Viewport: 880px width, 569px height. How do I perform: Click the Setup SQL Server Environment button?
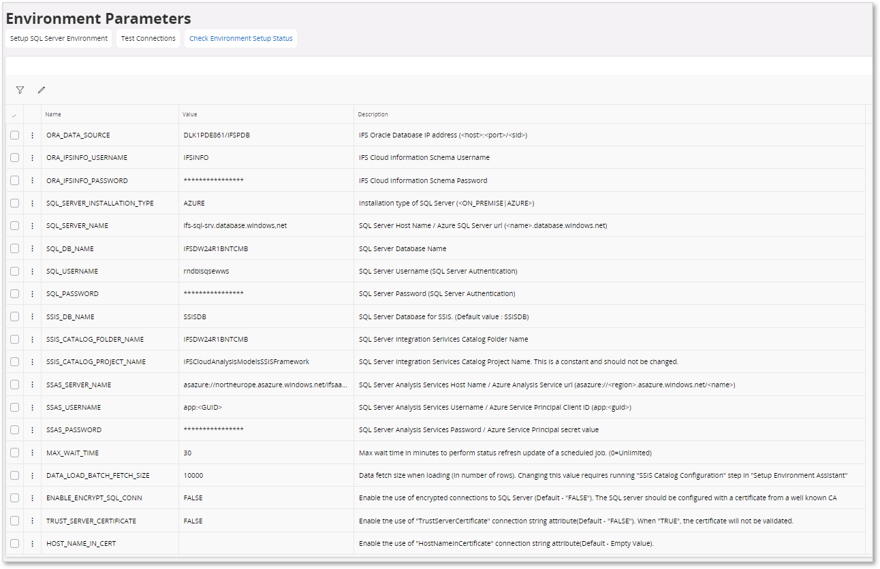(x=59, y=38)
